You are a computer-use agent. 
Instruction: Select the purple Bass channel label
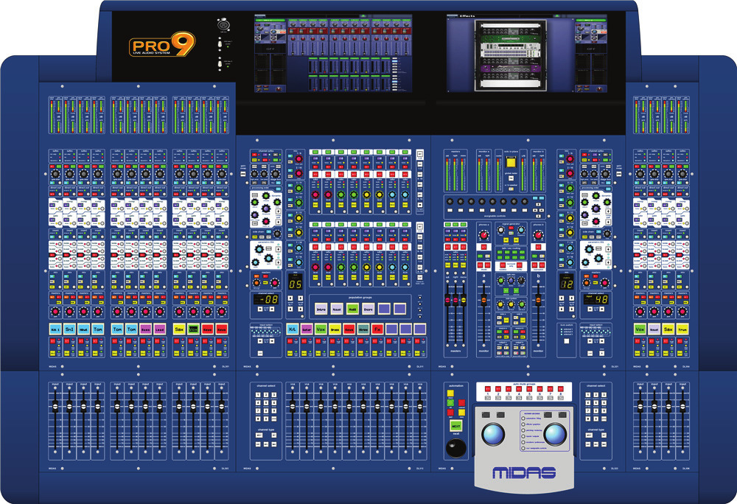(146, 329)
